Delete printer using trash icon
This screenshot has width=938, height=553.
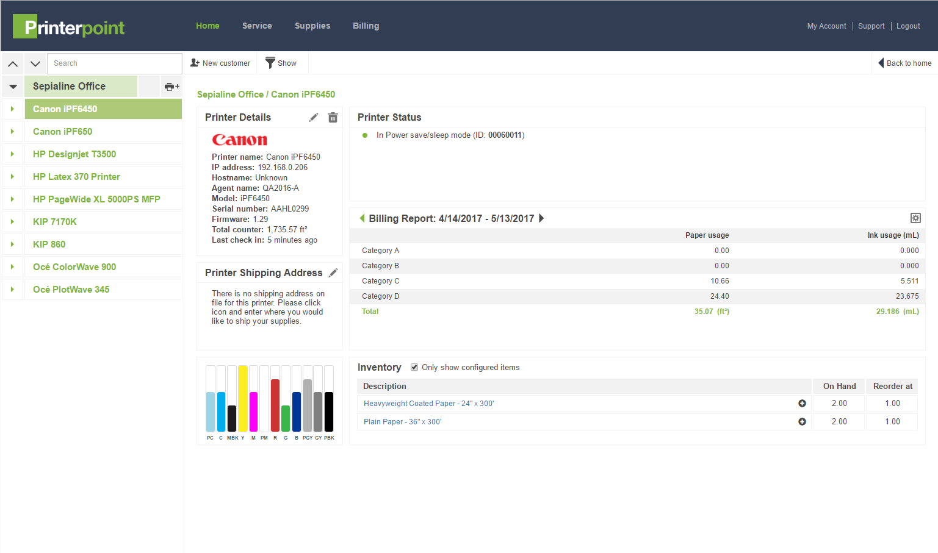click(x=333, y=118)
